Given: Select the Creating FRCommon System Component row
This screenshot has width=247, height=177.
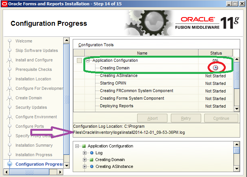Looking at the screenshot, I should pos(153,91).
